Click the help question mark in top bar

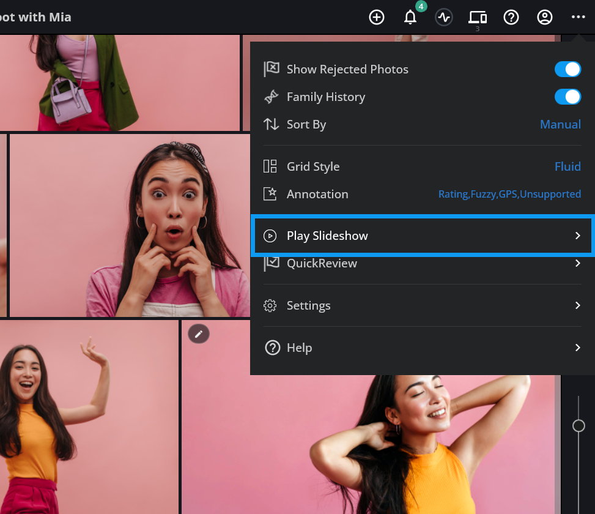pos(511,17)
